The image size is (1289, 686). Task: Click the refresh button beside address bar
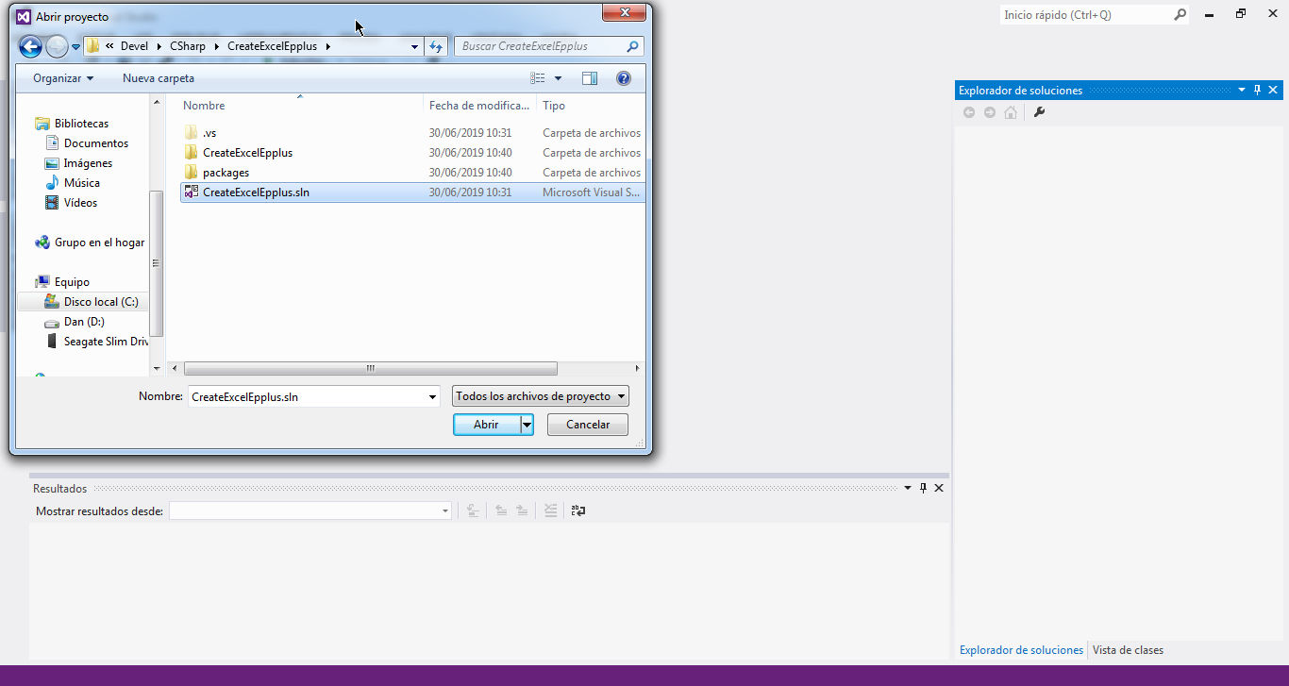[x=436, y=46]
